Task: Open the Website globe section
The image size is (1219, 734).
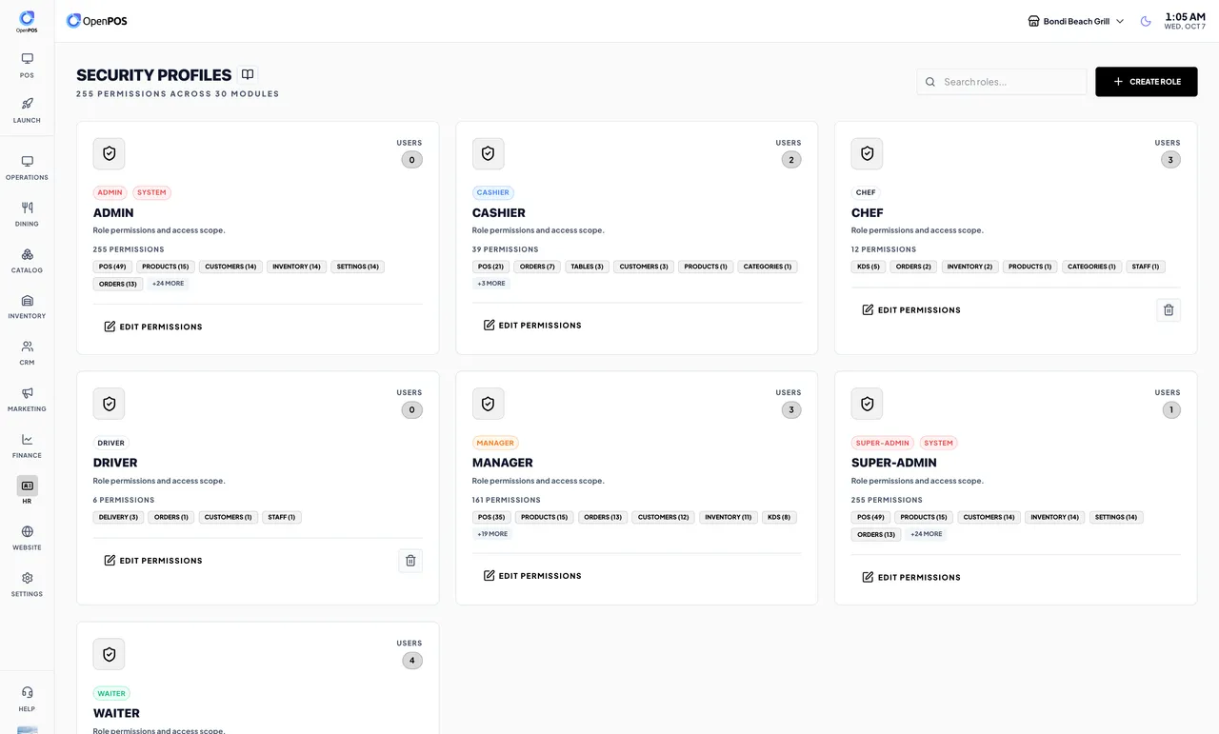Action: pos(27,538)
